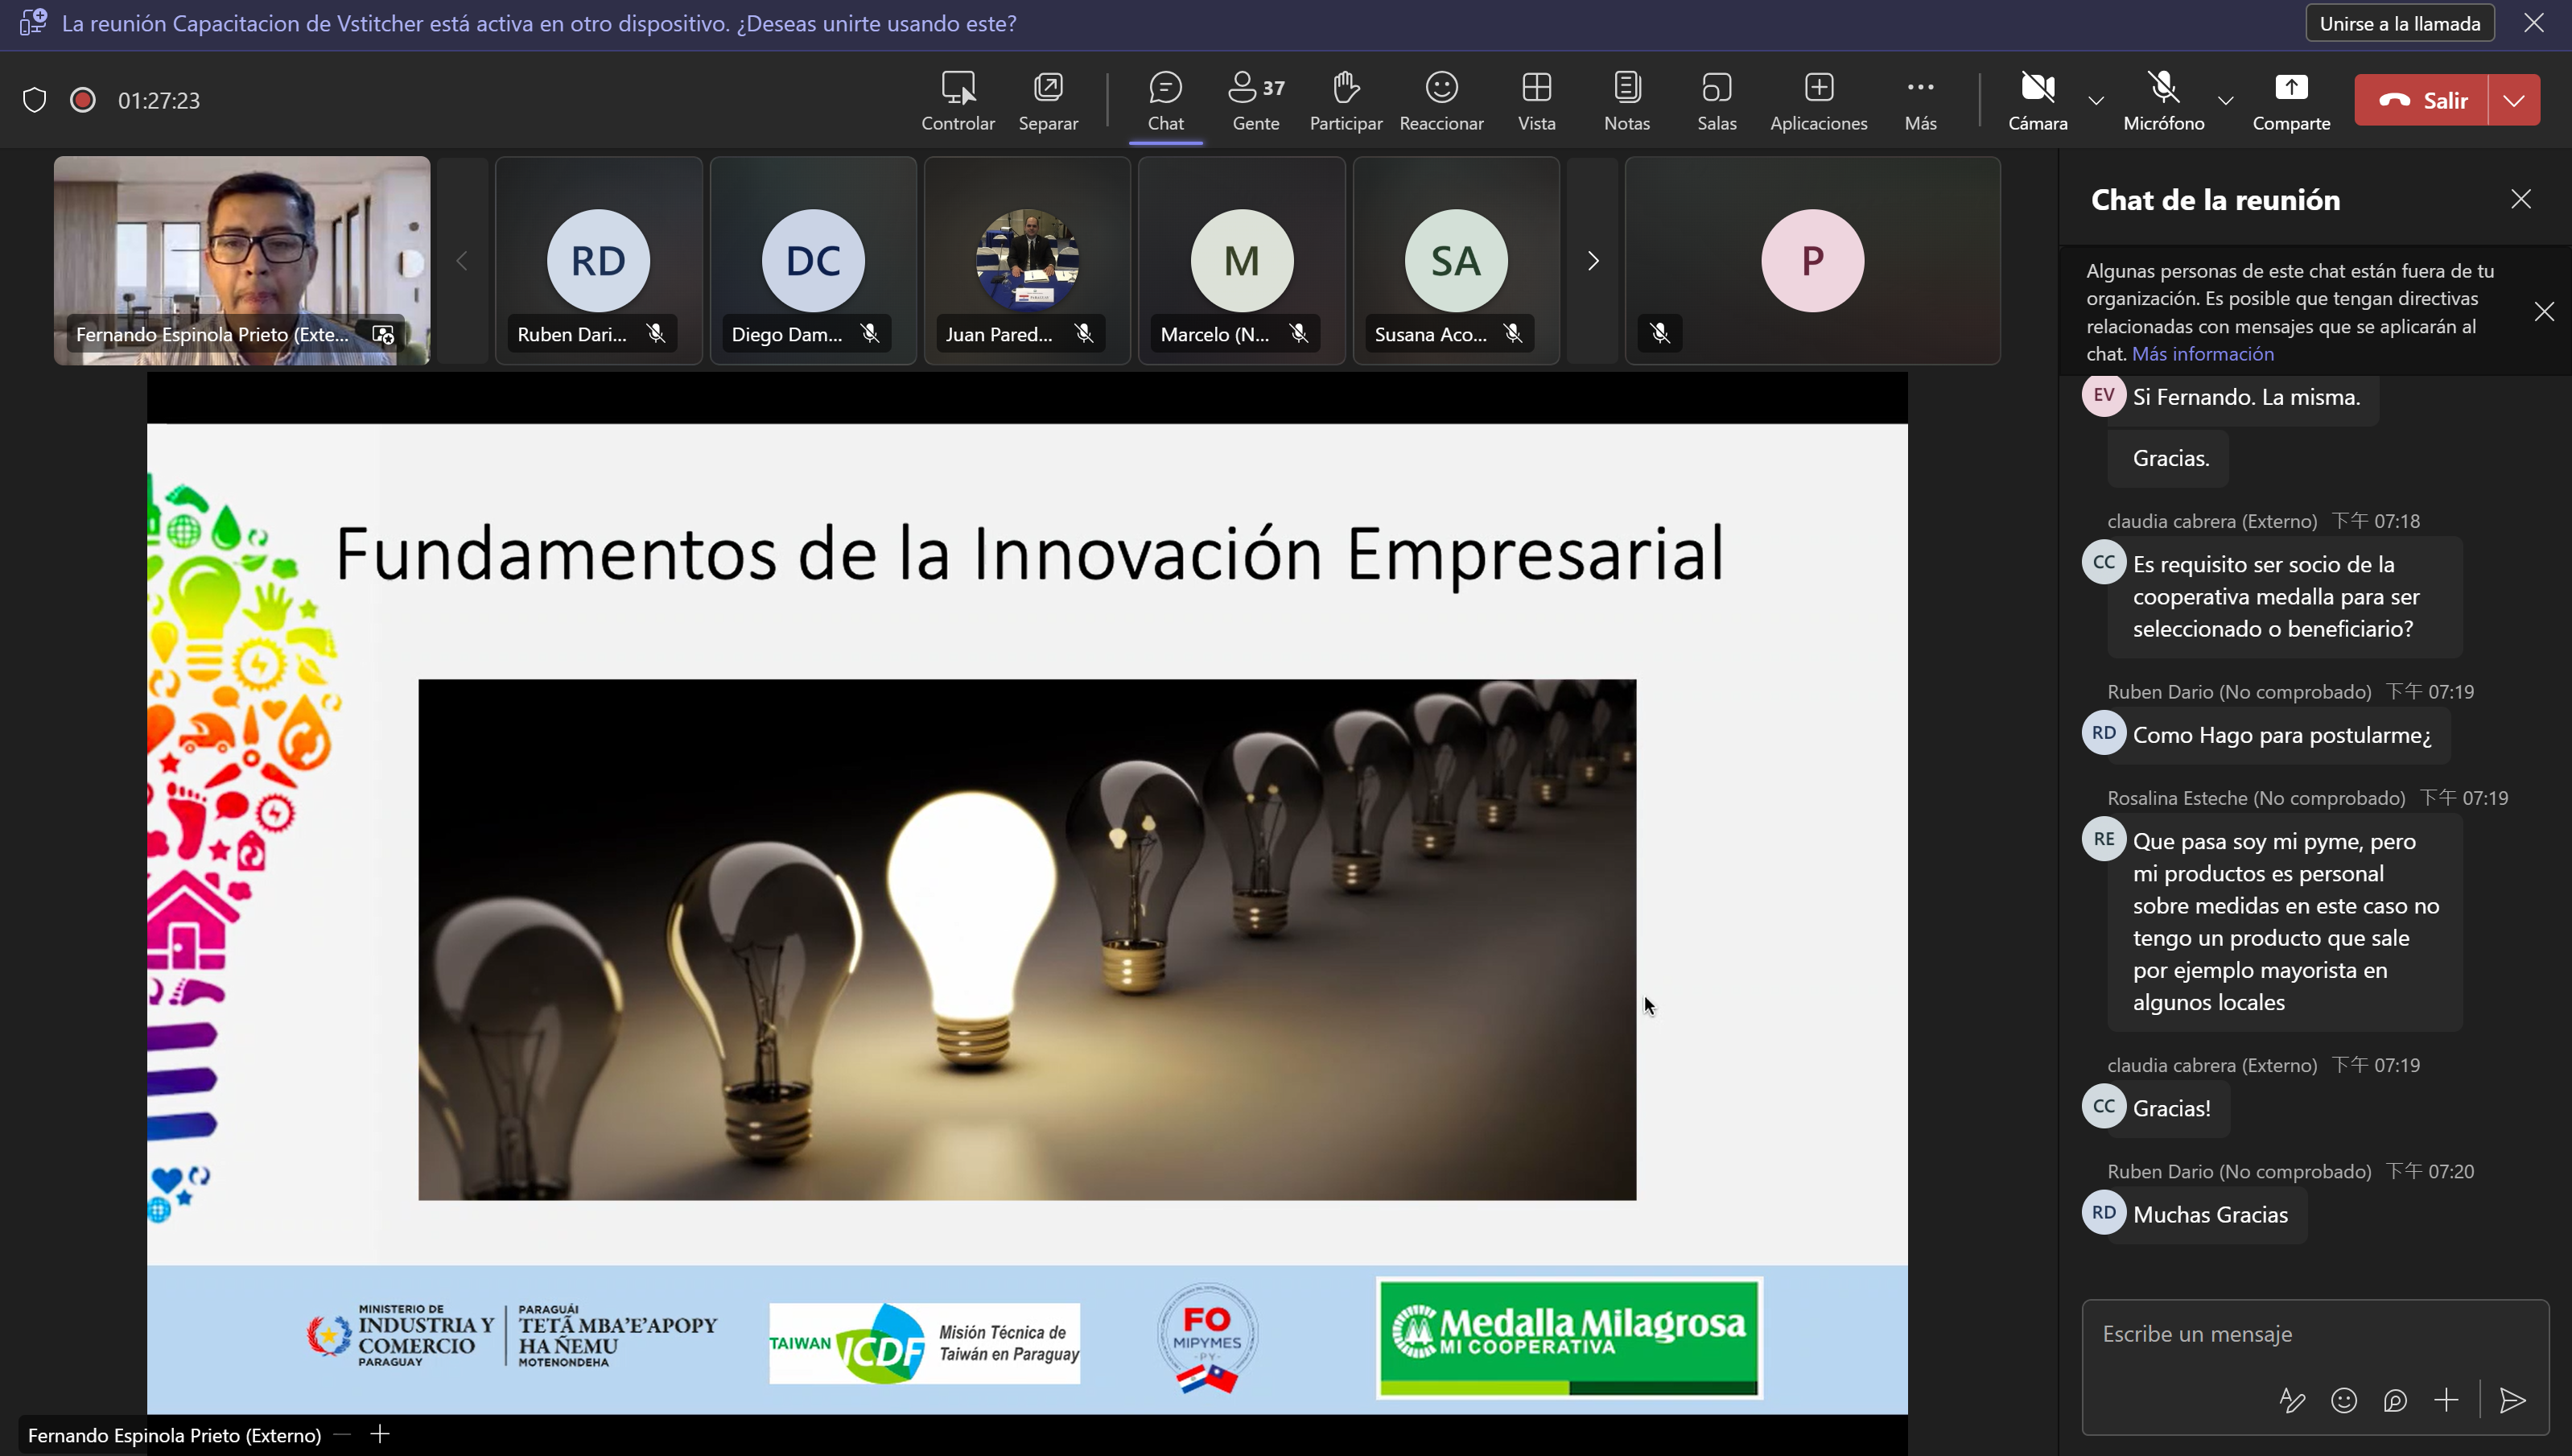Expand the microphone options arrow
The width and height of the screenshot is (2572, 1456).
2225,100
